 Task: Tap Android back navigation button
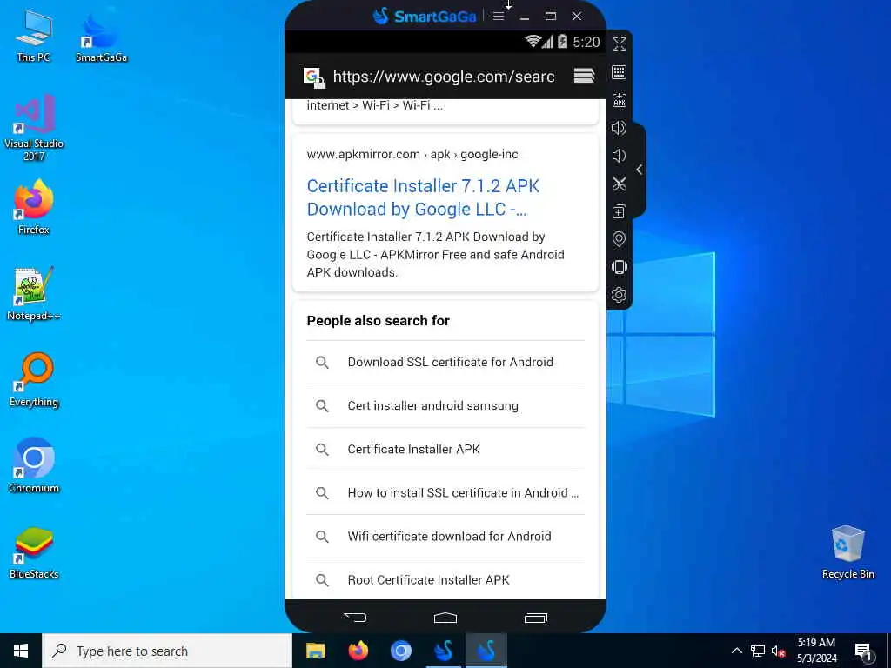pyautogui.click(x=355, y=617)
